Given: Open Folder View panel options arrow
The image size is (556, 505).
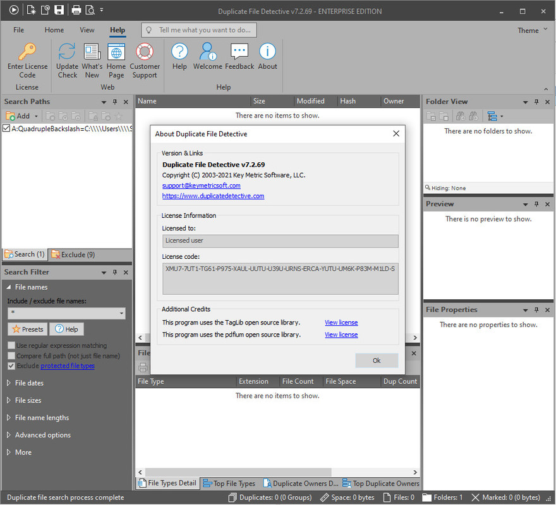Looking at the screenshot, I should tap(526, 102).
